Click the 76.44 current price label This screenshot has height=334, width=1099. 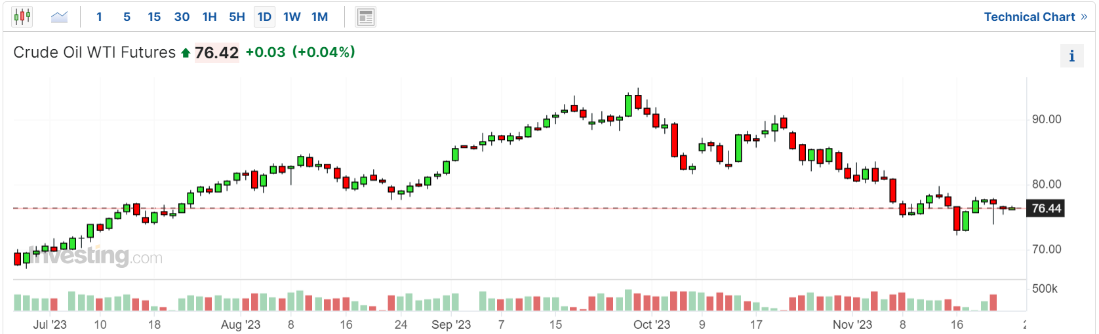[x=1045, y=208]
